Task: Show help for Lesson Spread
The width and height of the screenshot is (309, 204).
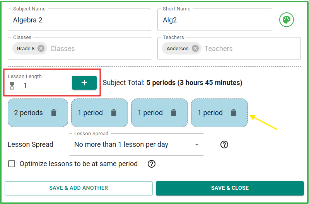Action: coord(224,144)
